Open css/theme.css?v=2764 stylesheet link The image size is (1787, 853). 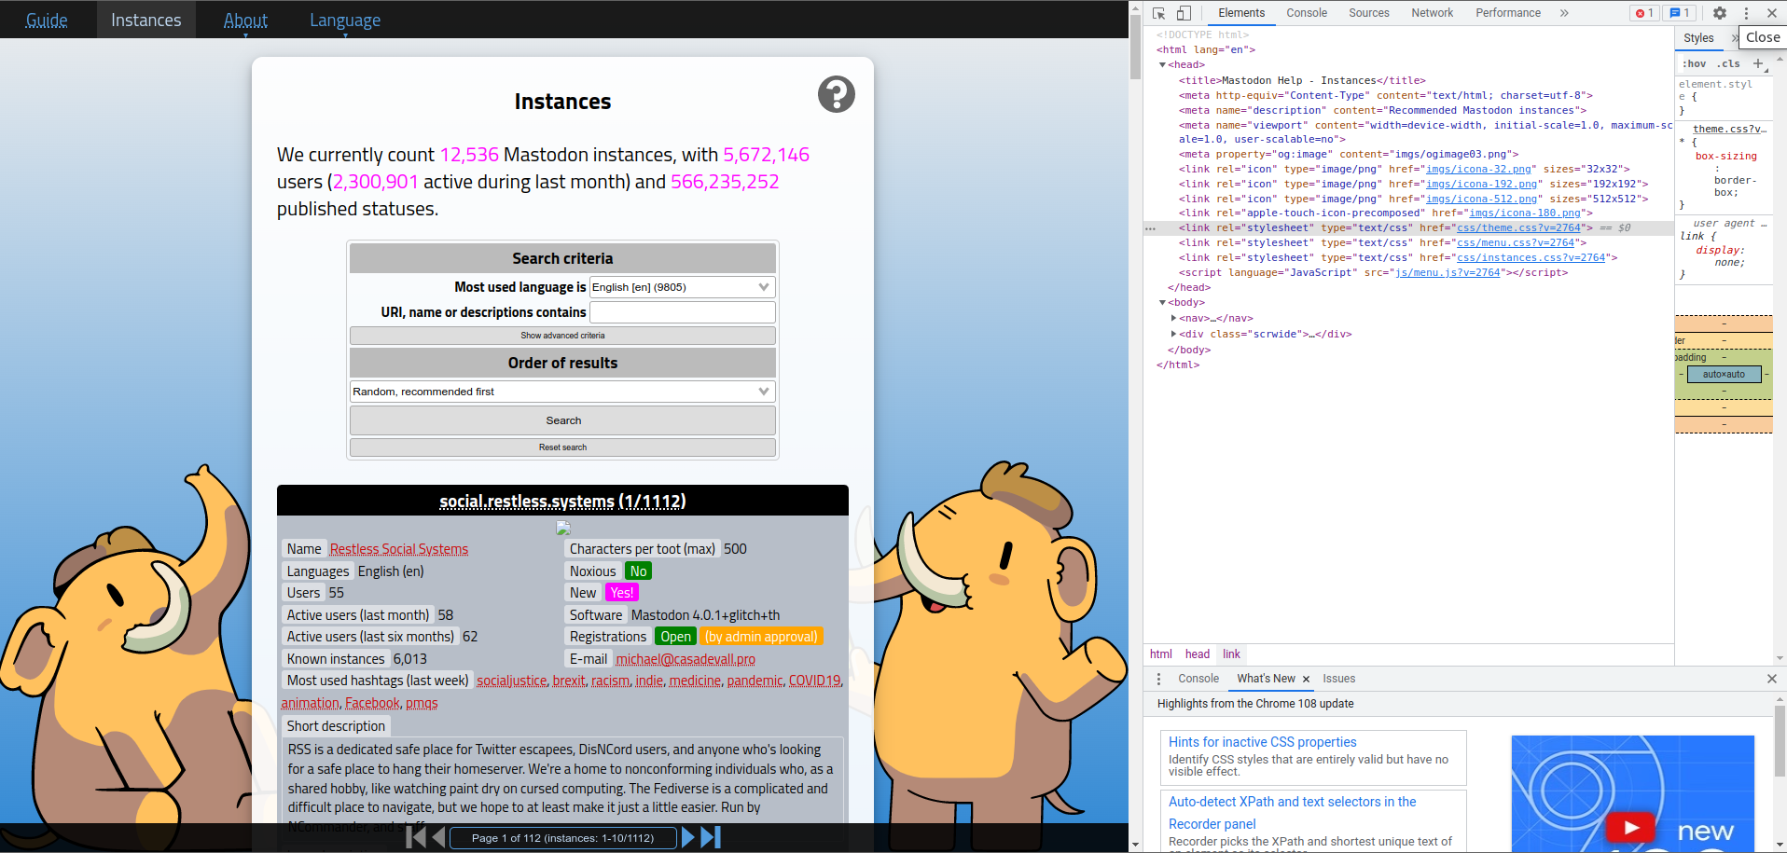pos(1518,227)
